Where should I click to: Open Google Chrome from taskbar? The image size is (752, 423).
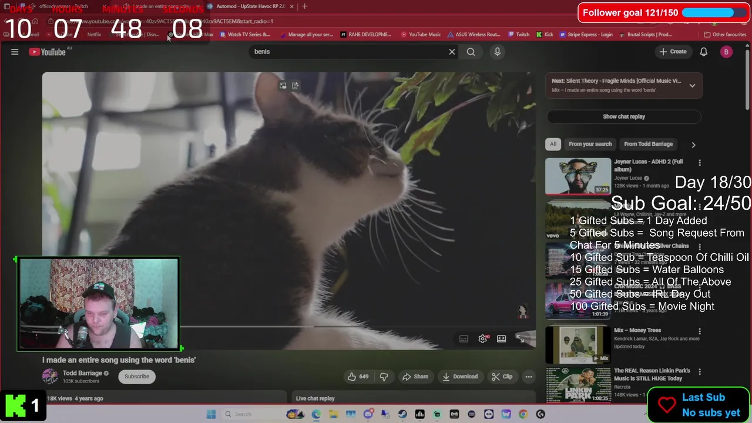(x=523, y=414)
